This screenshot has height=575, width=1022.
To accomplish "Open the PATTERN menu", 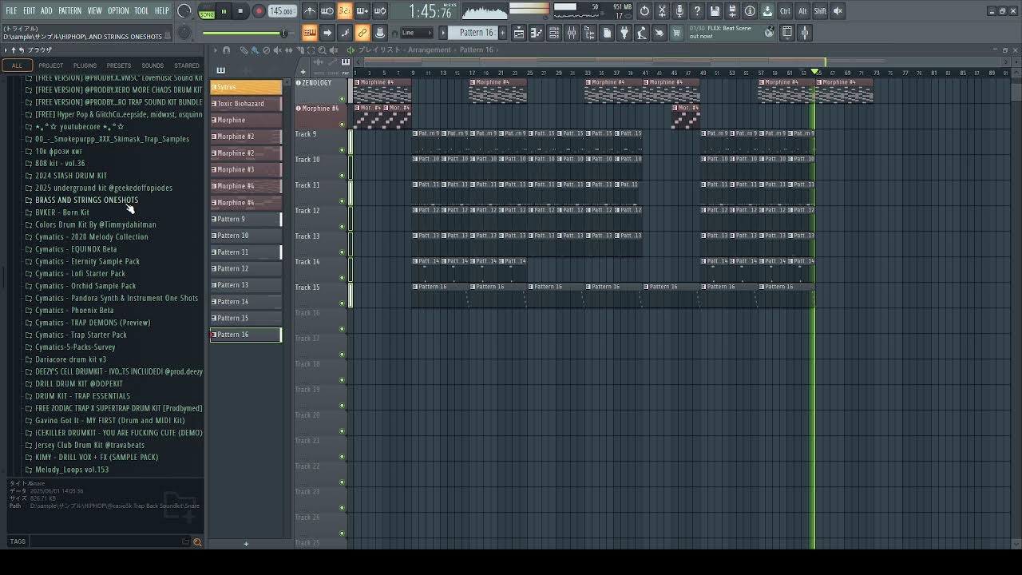I will point(69,11).
